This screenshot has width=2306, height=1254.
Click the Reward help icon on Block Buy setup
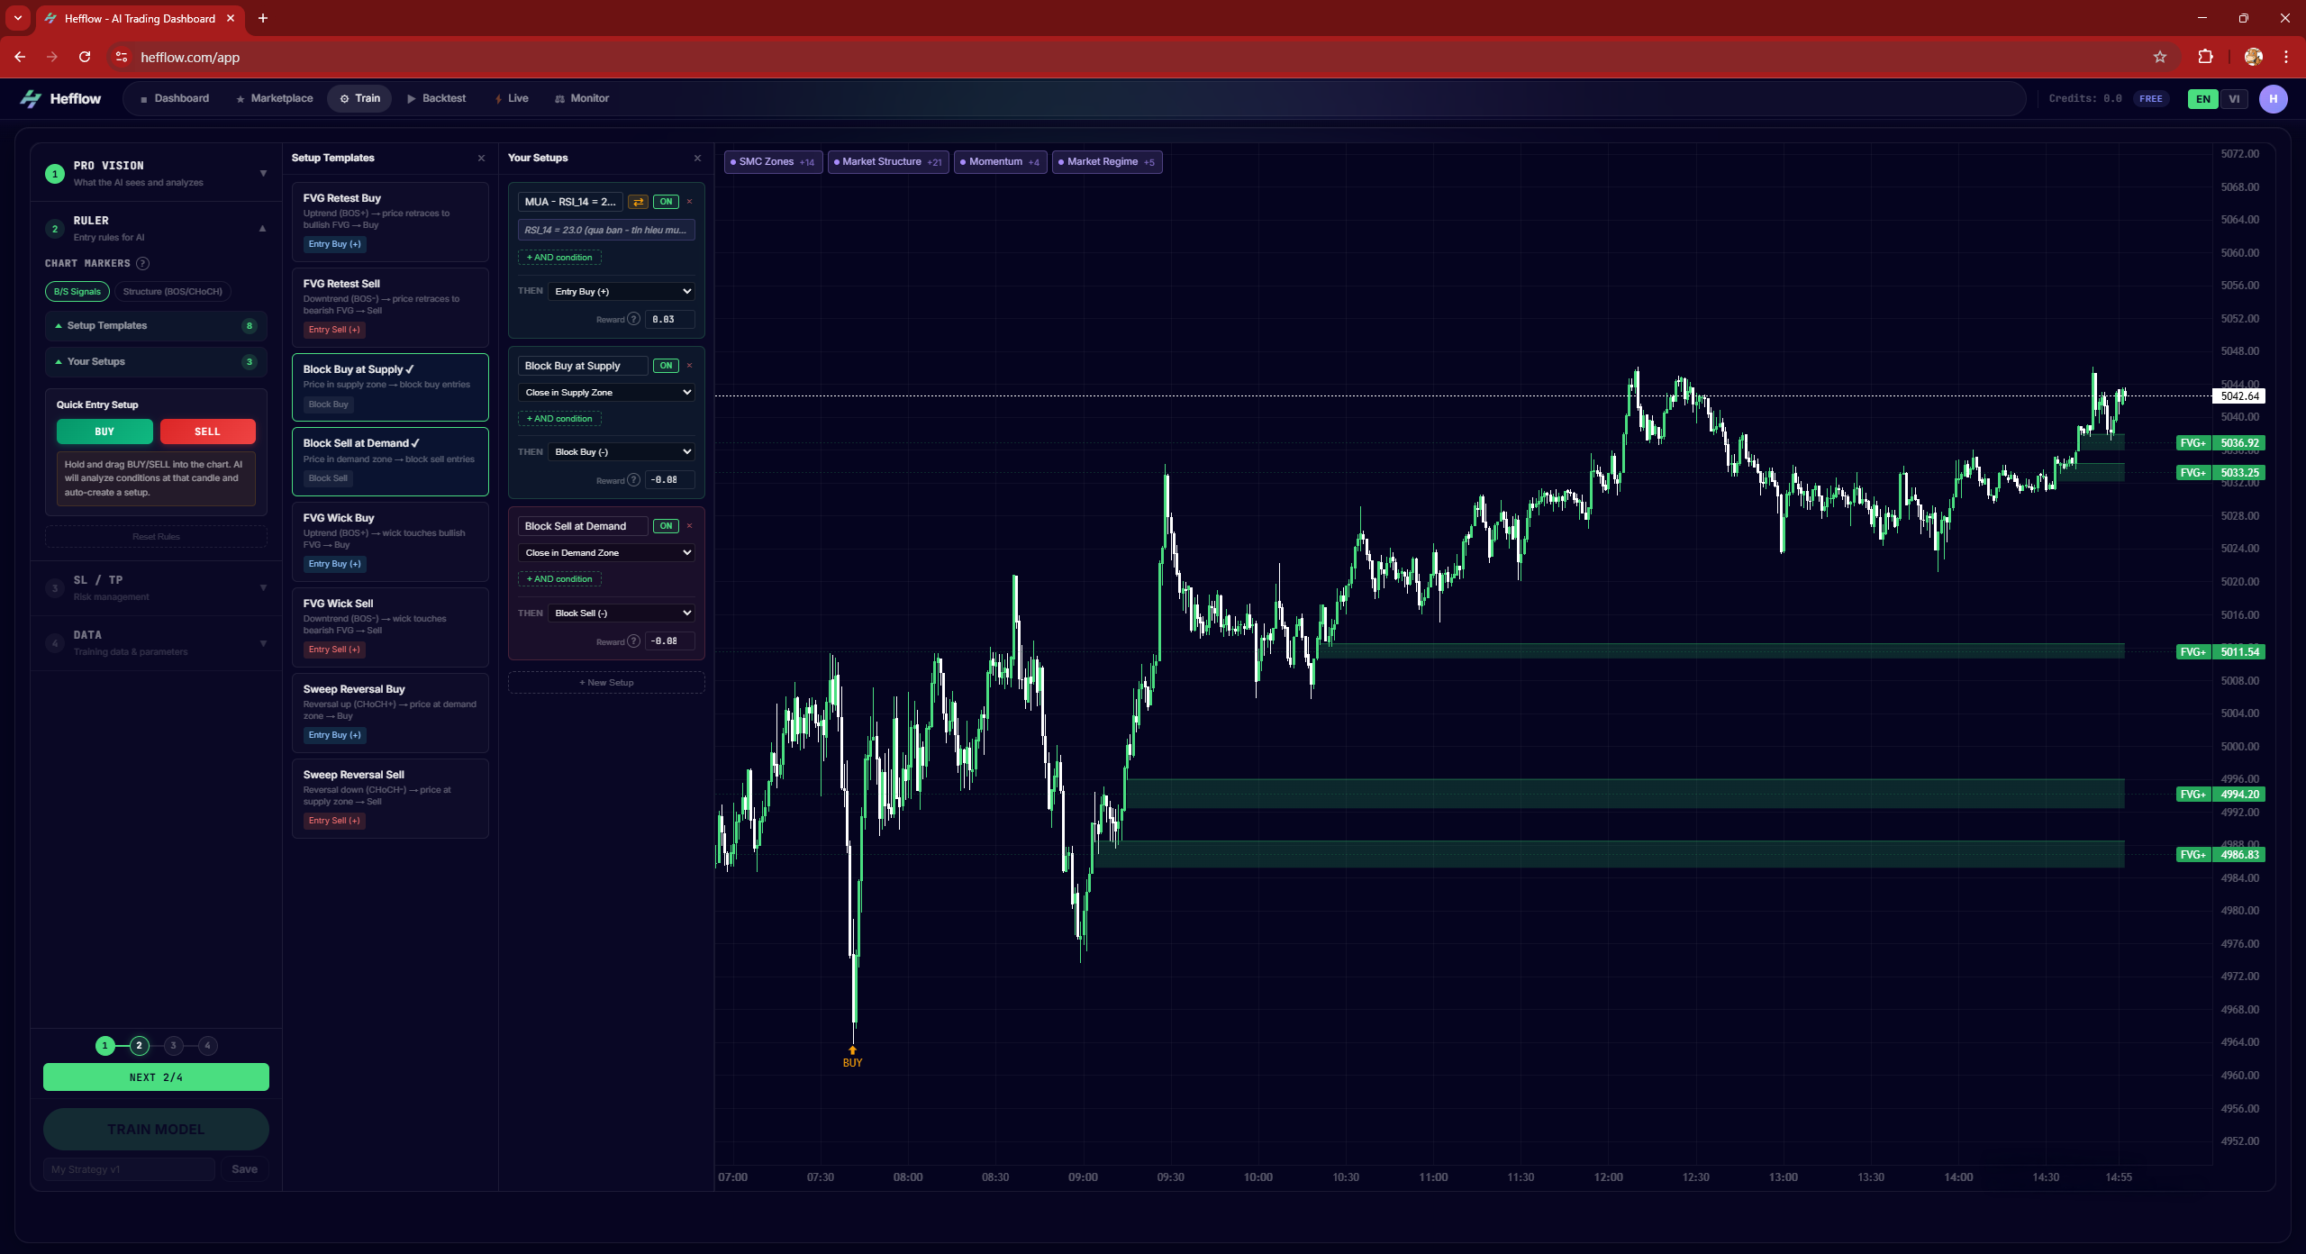click(634, 480)
